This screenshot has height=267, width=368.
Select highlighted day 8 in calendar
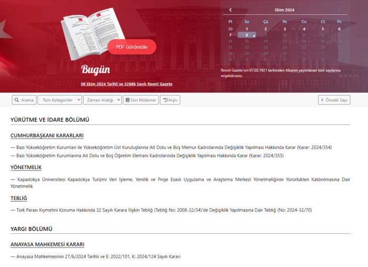[247, 35]
